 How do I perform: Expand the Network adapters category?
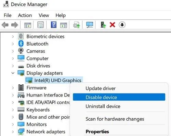13,132
